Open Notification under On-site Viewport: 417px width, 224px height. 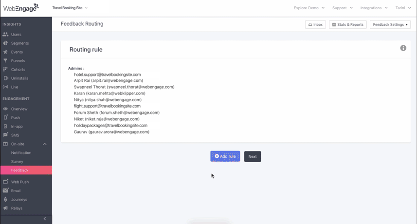pyautogui.click(x=21, y=153)
